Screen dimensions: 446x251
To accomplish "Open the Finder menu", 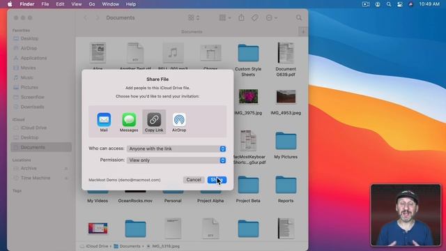I will pos(27,4).
